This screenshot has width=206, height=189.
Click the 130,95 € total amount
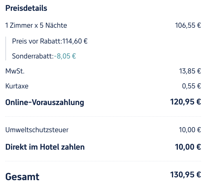click(x=186, y=175)
